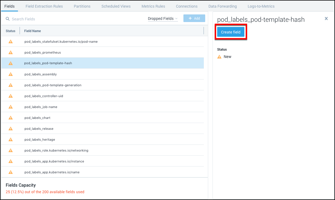Sort by Field Name column header
This screenshot has height=200, width=335.
click(32, 31)
